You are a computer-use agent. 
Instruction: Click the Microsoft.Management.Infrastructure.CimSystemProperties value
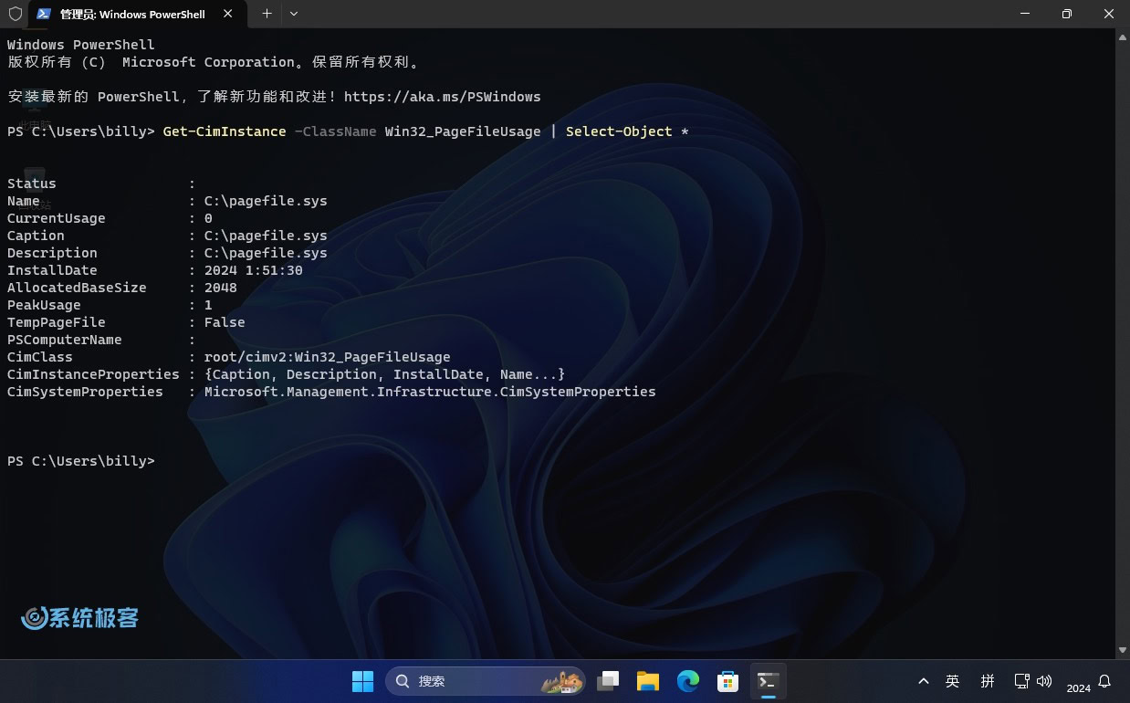(430, 392)
